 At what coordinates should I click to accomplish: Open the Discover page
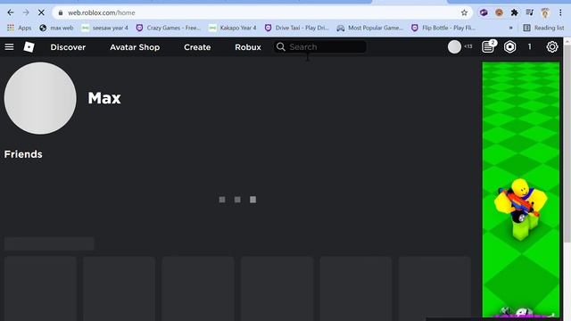point(68,47)
